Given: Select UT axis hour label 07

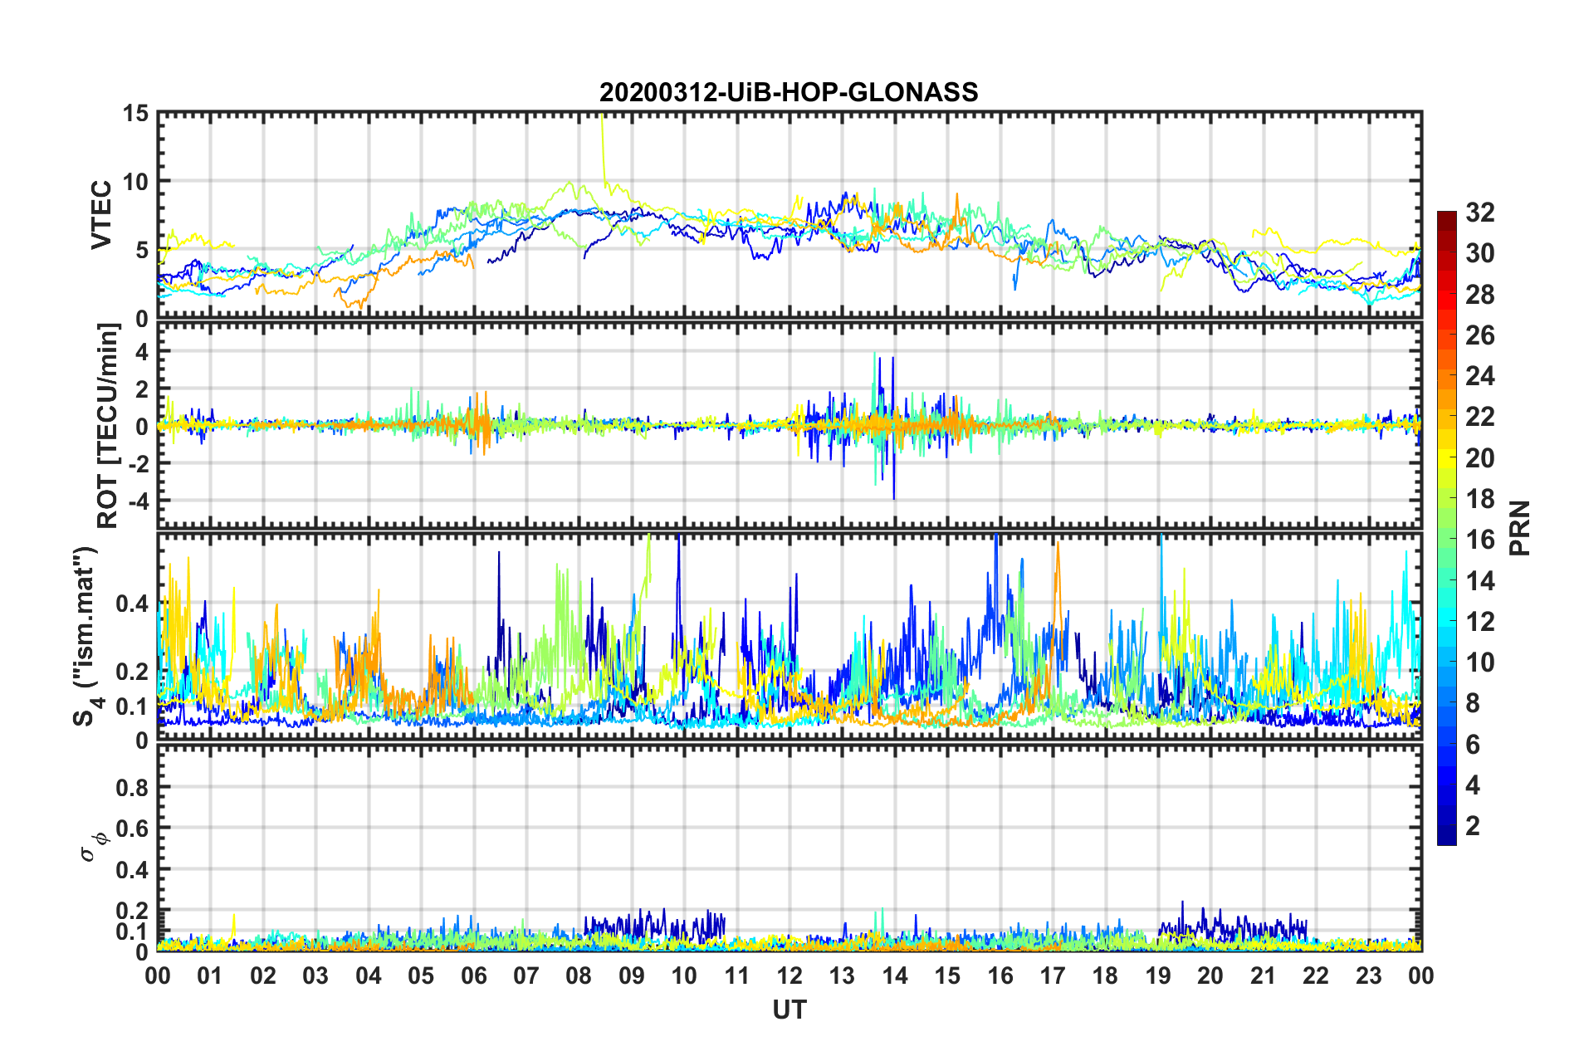Looking at the screenshot, I should [x=526, y=976].
